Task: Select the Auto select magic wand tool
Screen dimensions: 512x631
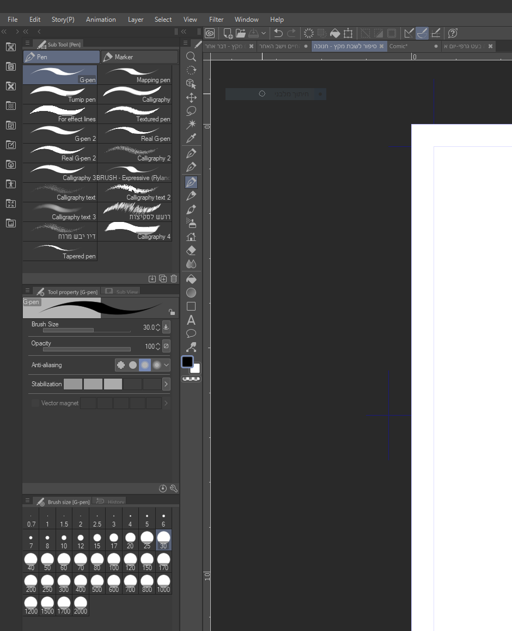Action: pos(191,125)
